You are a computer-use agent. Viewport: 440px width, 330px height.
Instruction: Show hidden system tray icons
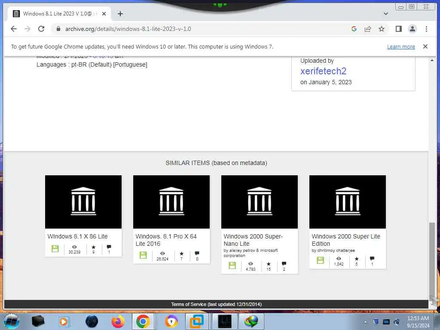pos(365,322)
